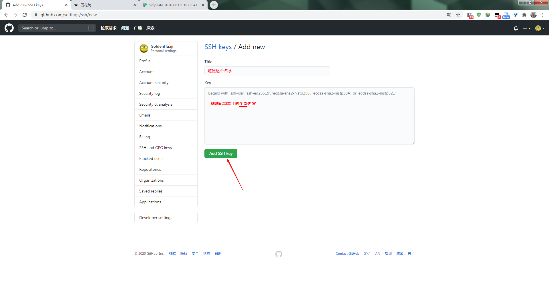549x297 pixels.
Task: Select the 'Add new SSH keys' tab
Action: [37, 5]
